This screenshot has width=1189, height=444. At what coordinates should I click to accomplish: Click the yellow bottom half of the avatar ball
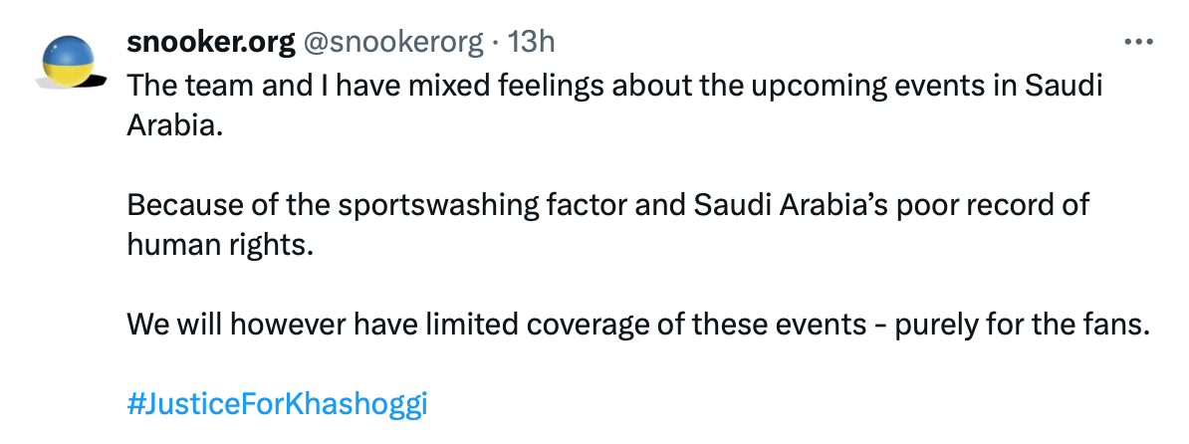69,72
